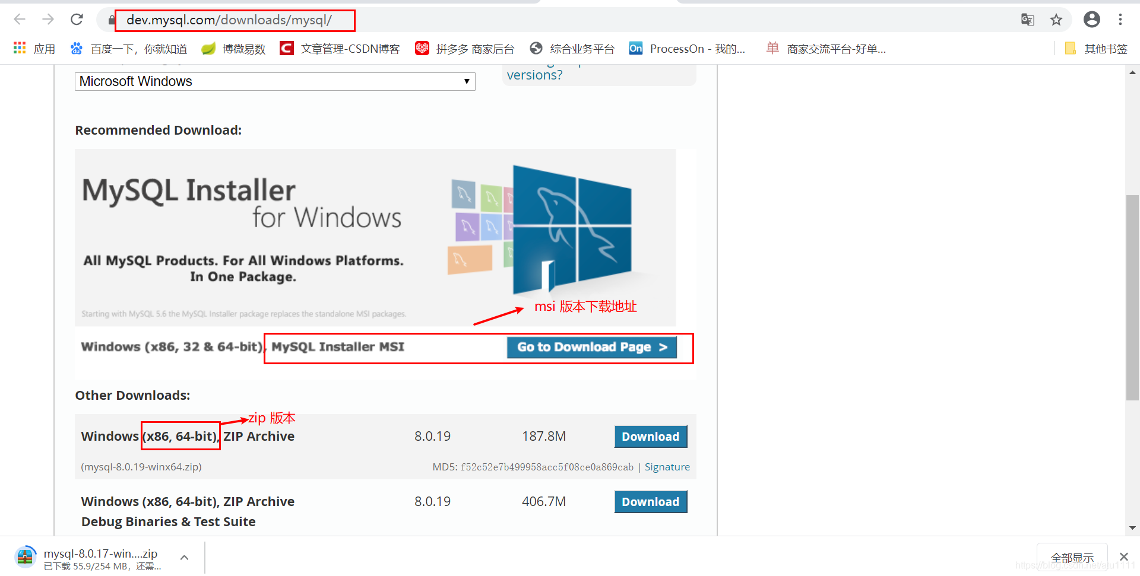Click the Other Downloads: heading
1140x576 pixels.
coord(132,395)
